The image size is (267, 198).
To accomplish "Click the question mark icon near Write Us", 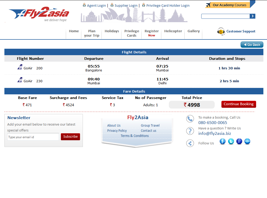I will point(190,131).
